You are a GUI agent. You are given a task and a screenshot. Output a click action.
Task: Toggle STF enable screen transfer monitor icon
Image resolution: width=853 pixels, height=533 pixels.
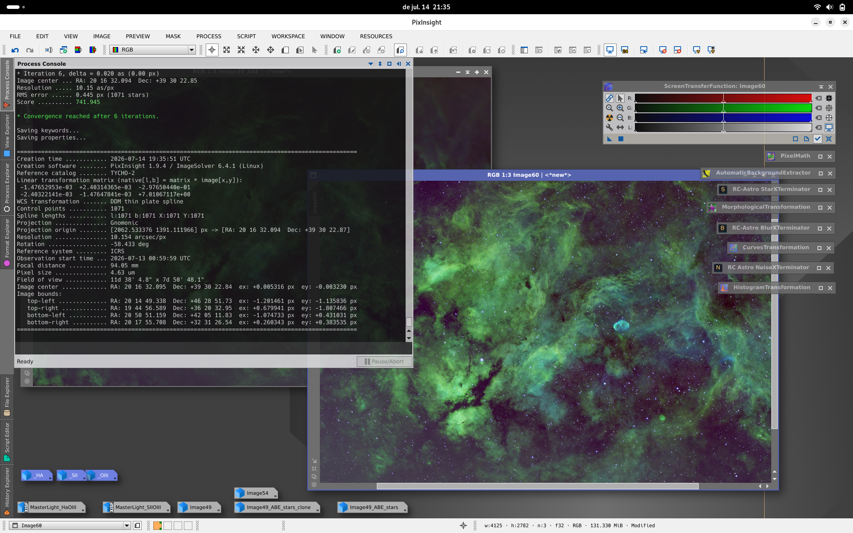tap(829, 127)
